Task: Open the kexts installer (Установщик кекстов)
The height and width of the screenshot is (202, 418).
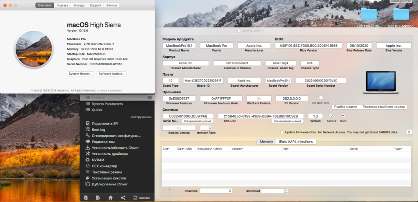Action: coord(109,178)
